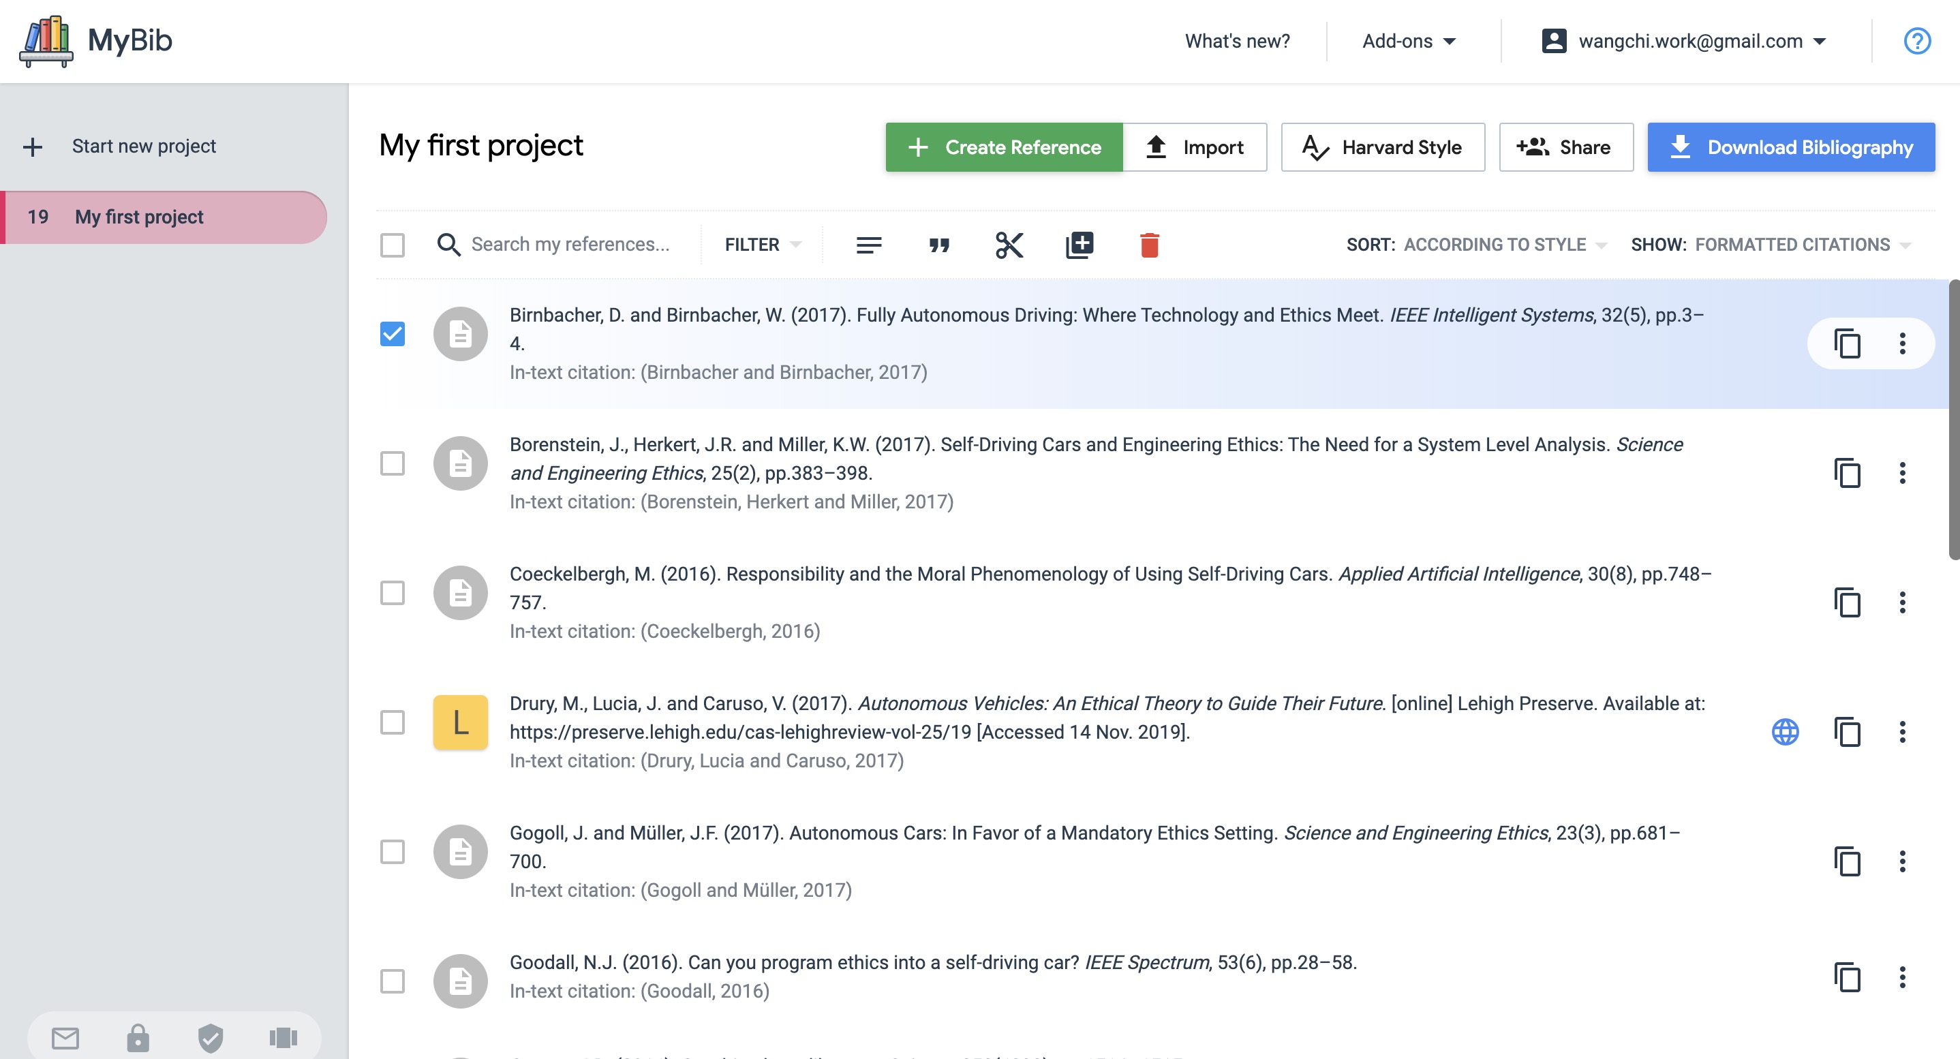Check the Goodall reference checkbox

[x=392, y=981]
